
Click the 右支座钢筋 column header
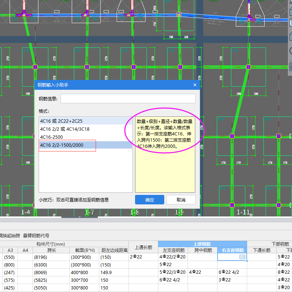[232, 250]
